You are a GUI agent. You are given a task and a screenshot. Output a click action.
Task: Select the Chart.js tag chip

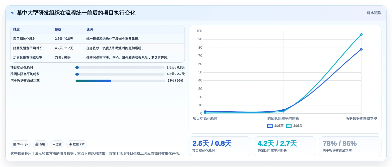click(x=21, y=144)
